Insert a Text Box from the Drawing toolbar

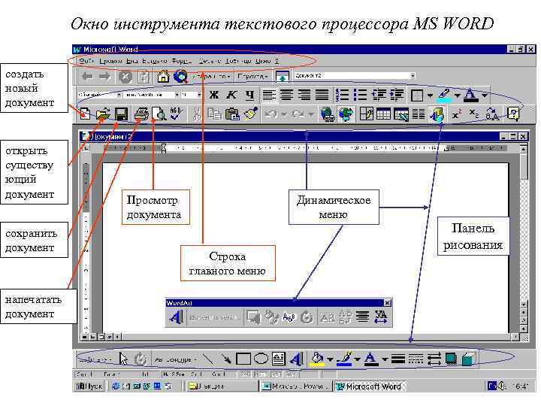point(278,359)
